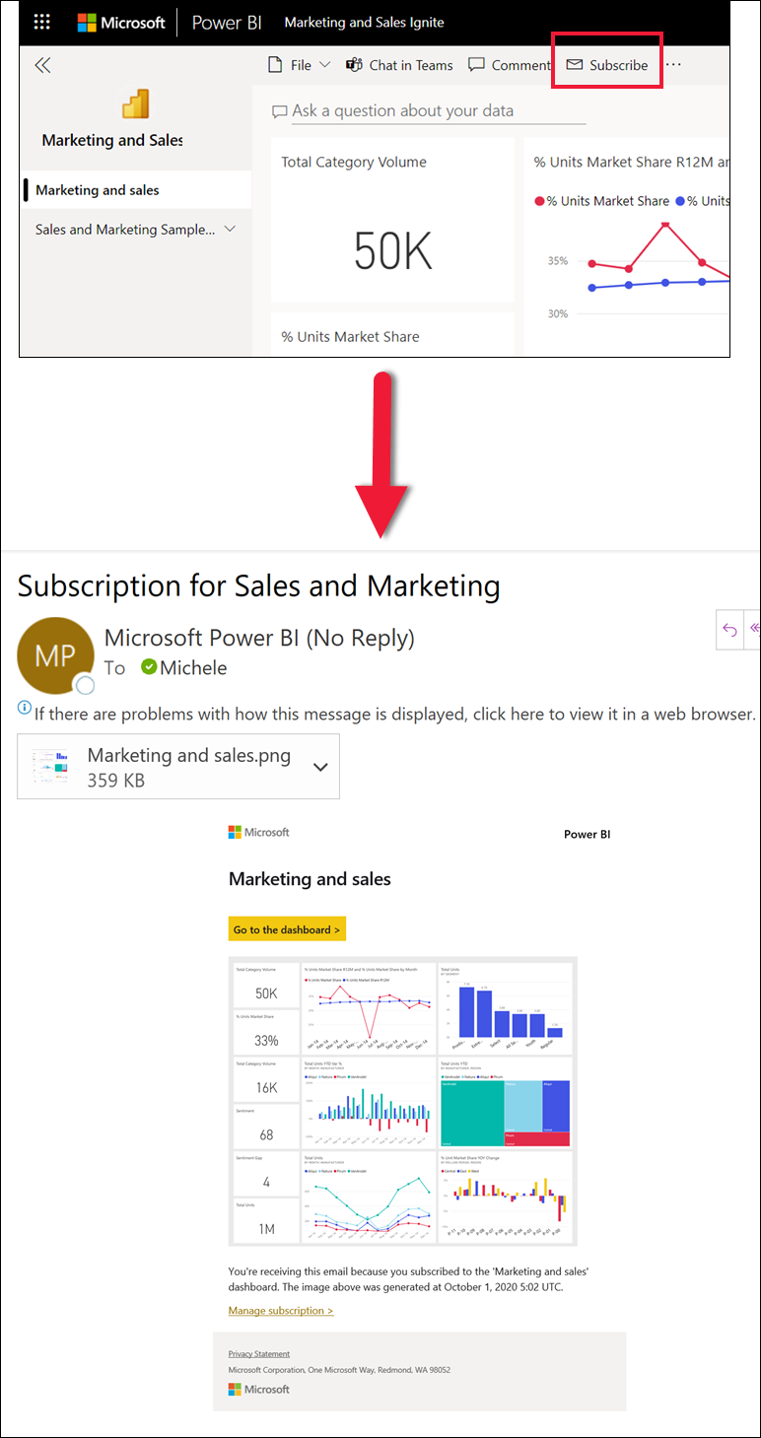This screenshot has width=761, height=1438.
Task: Open the Microsoft app launcher waffle icon
Action: coord(41,21)
